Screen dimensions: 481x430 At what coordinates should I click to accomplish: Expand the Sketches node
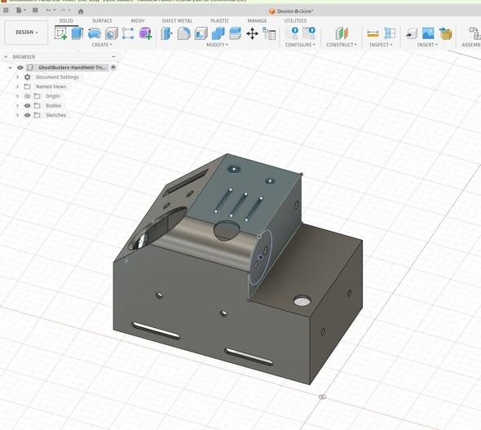pyautogui.click(x=17, y=115)
